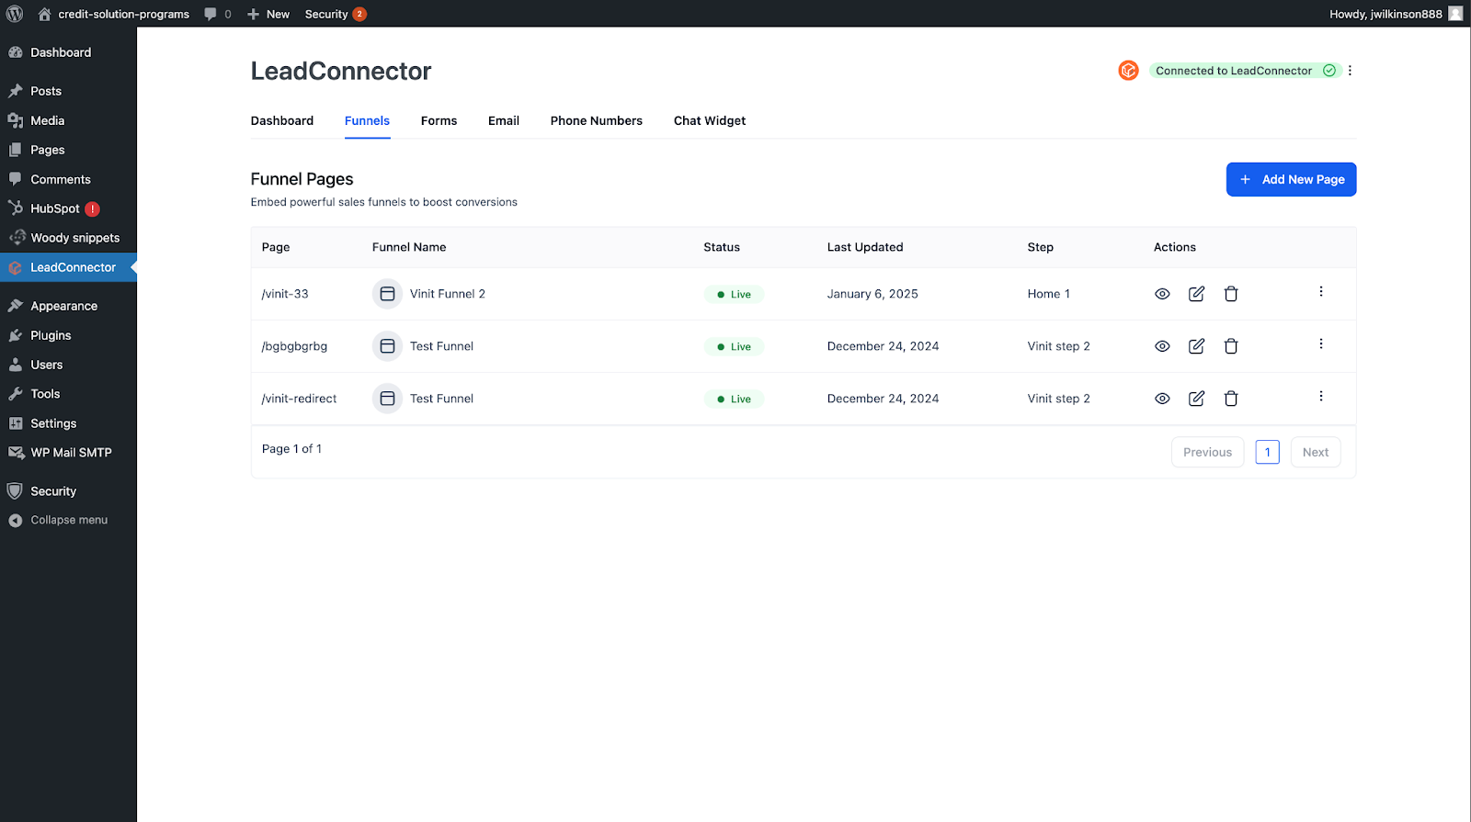Select page 1 in pagination
This screenshot has width=1471, height=822.
pos(1267,452)
